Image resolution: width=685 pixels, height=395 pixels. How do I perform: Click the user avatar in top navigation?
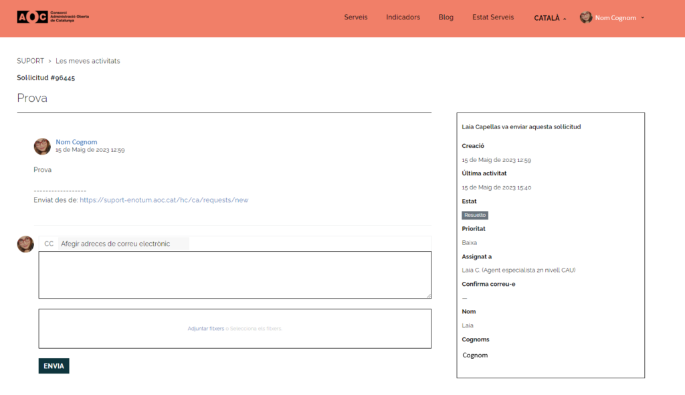pyautogui.click(x=586, y=17)
